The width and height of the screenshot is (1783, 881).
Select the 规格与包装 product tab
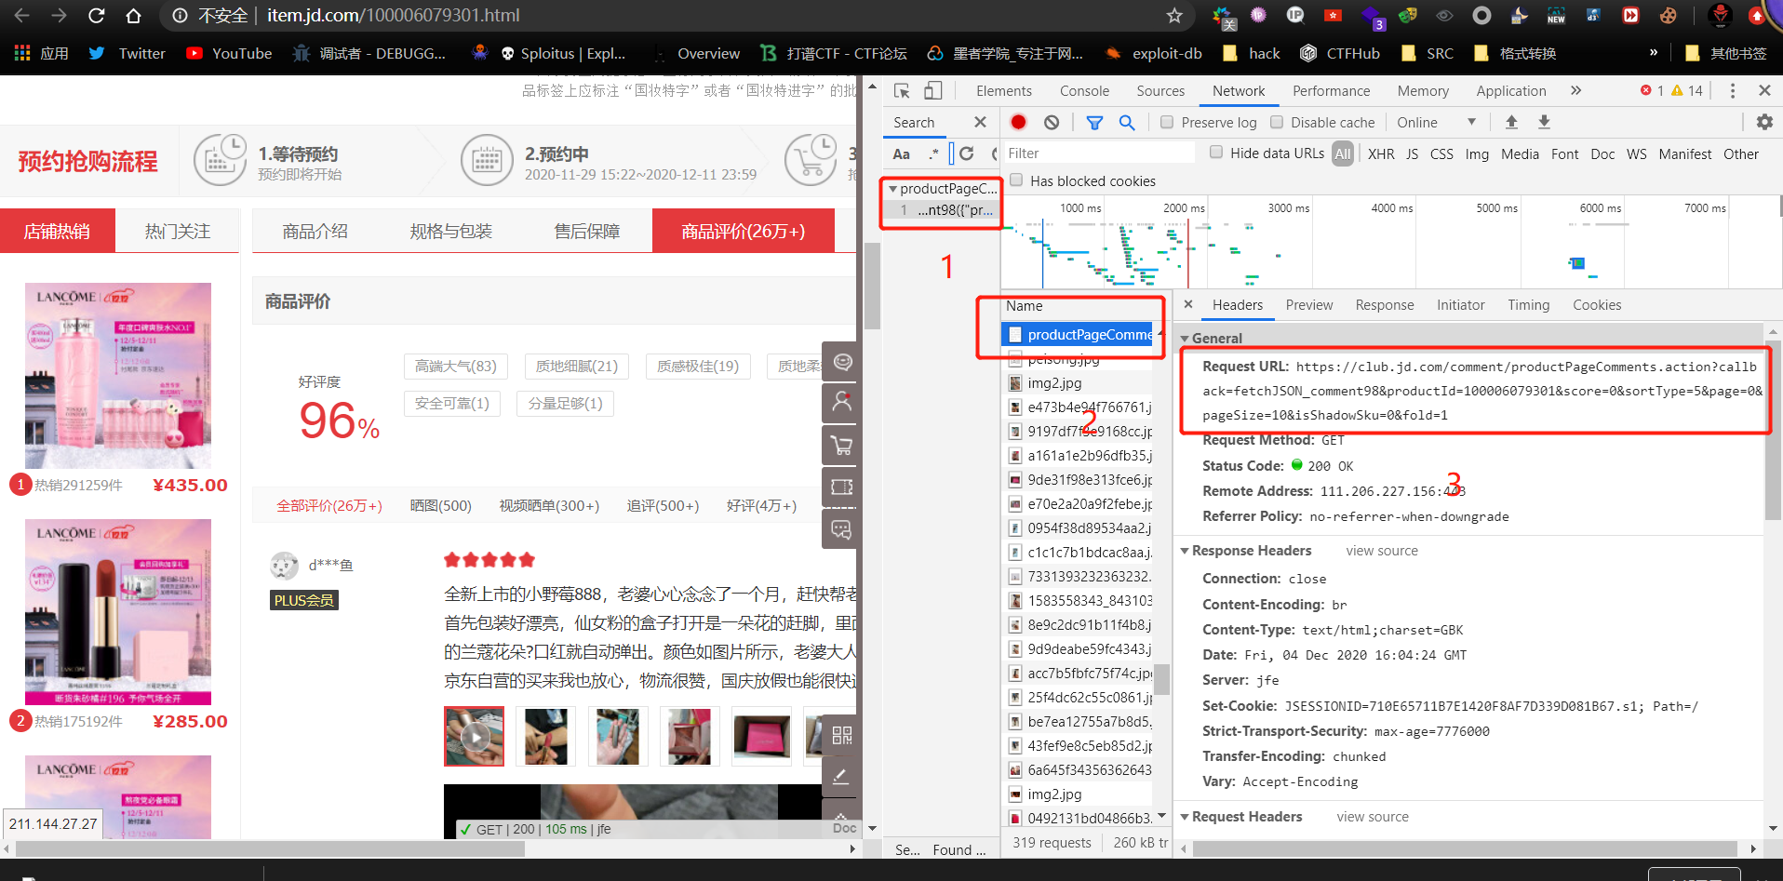451,231
